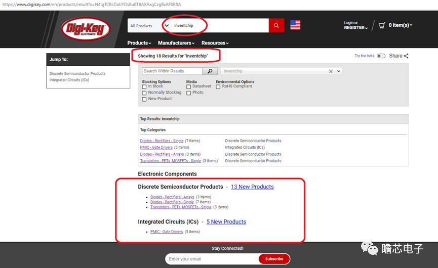Viewport: 438px width, 268px height.
Task: Open the Resources menu
Action: point(215,43)
